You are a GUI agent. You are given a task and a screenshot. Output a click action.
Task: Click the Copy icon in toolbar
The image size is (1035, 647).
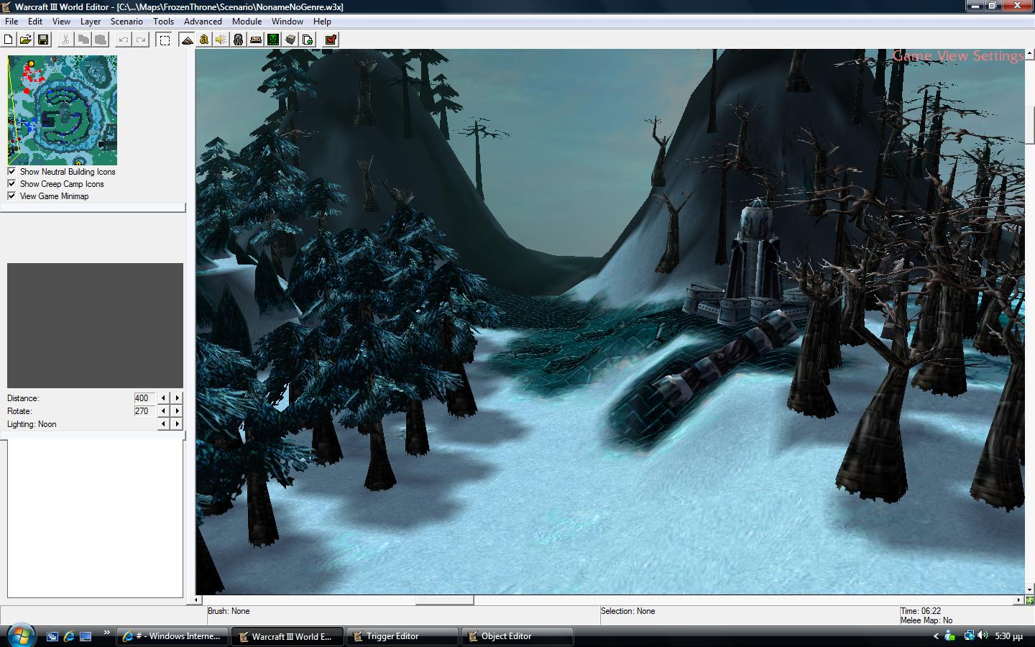[x=83, y=40]
